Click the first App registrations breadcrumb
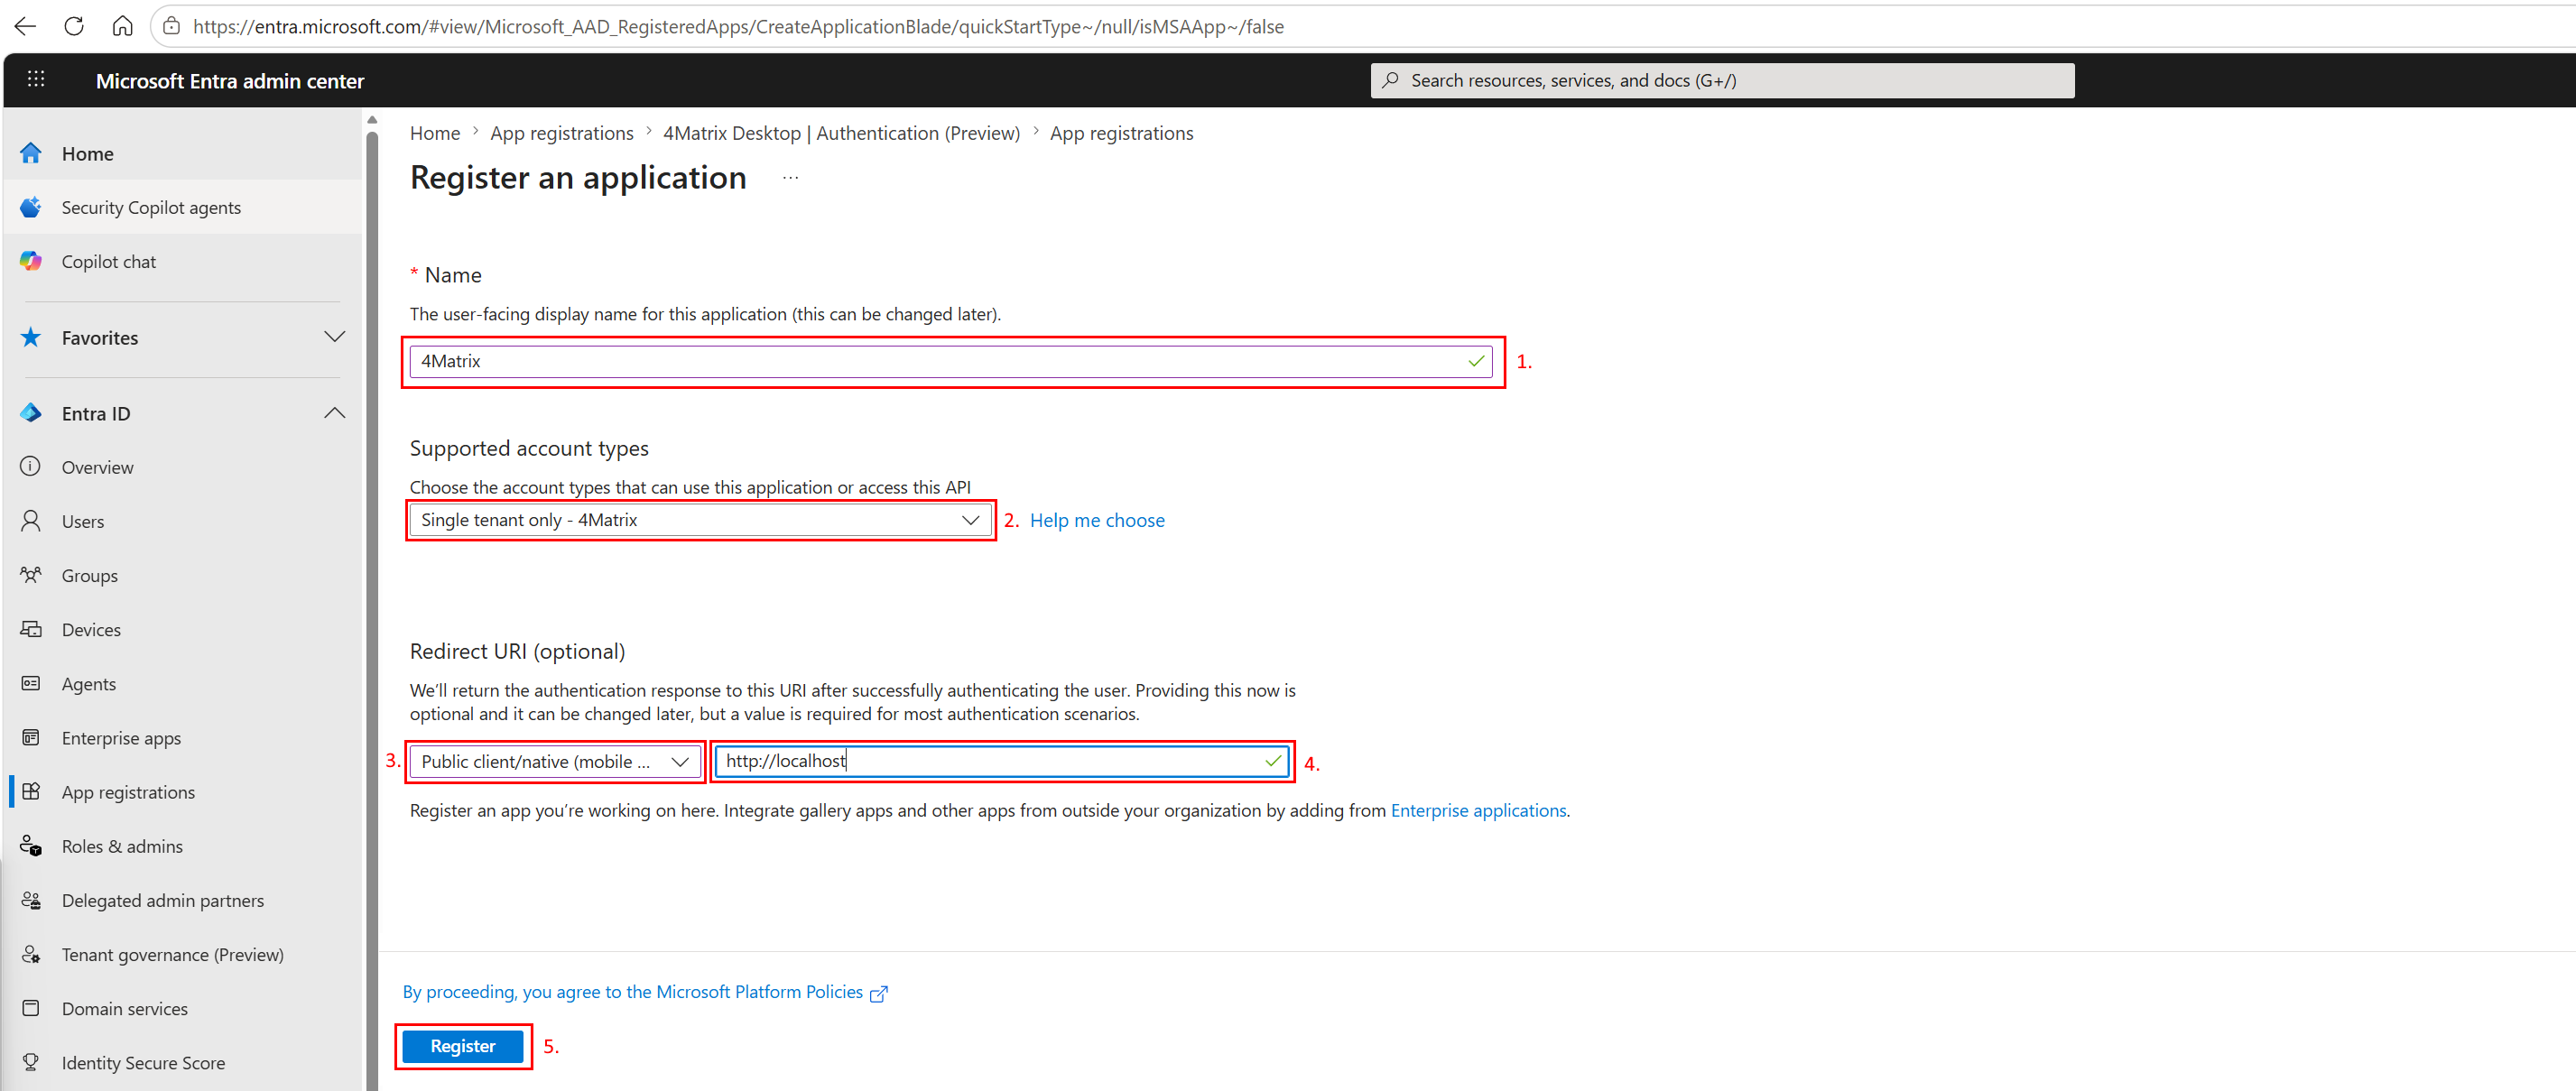This screenshot has width=2576, height=1091. tap(562, 133)
